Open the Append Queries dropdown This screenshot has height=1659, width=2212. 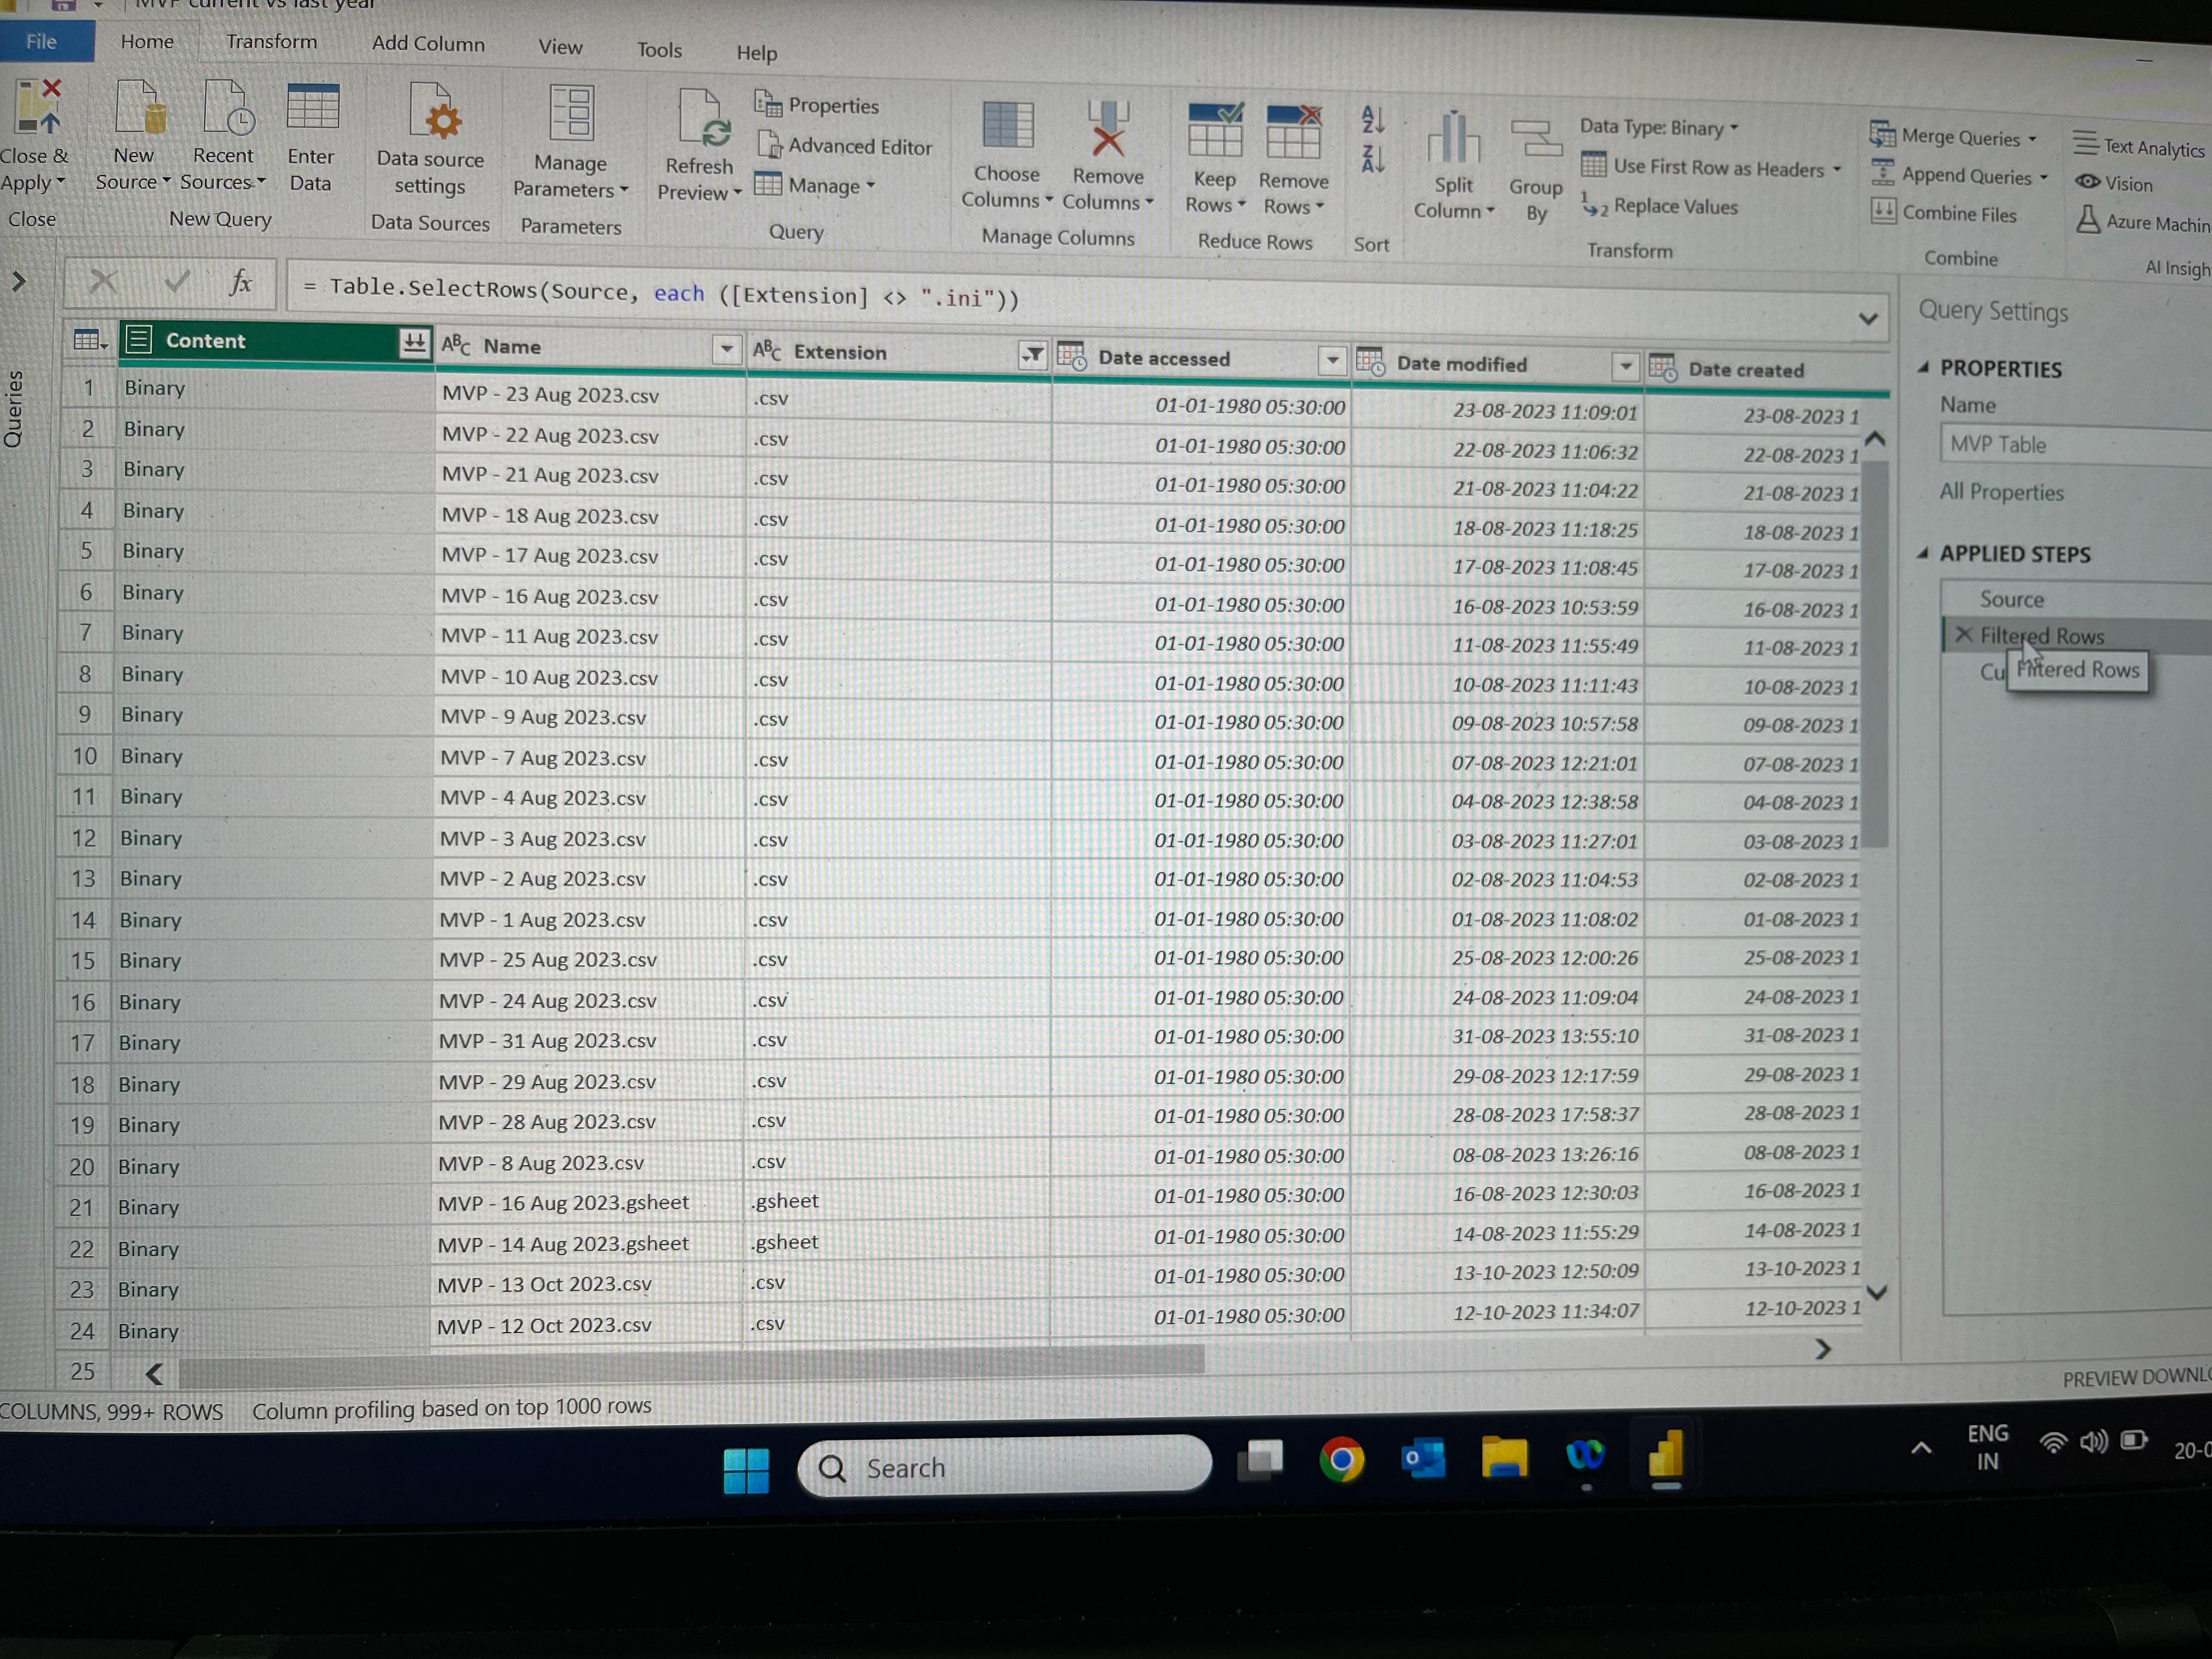click(1958, 175)
